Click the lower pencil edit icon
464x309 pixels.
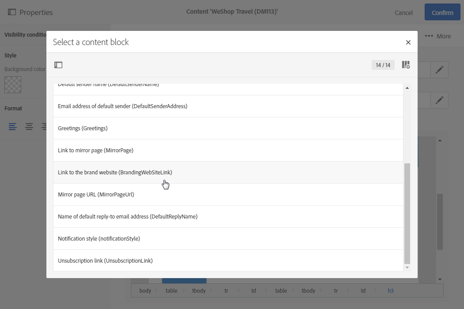(x=439, y=100)
